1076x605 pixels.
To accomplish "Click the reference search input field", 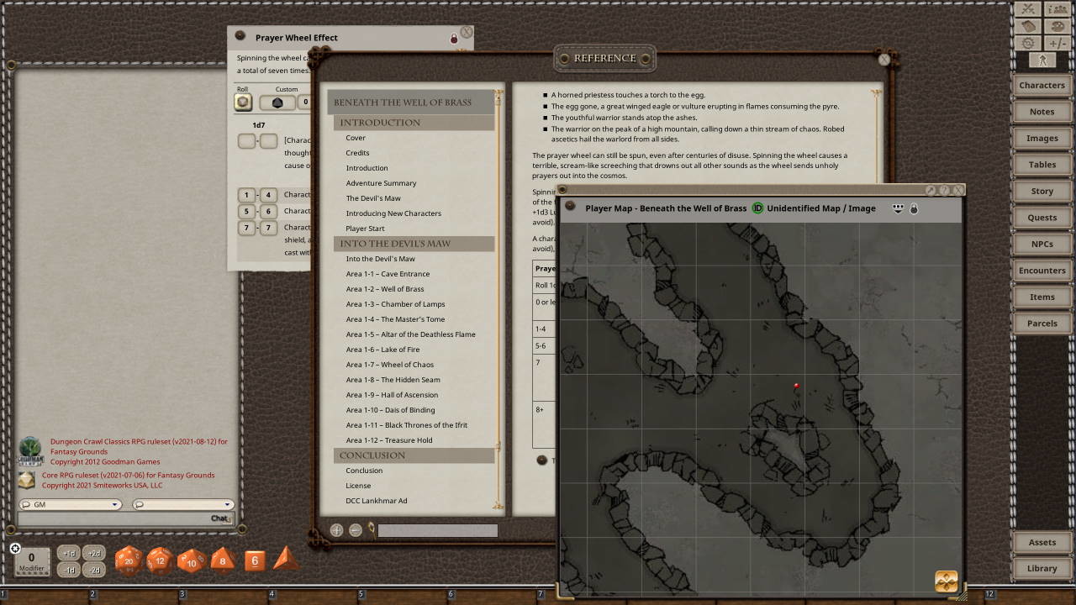I will tap(437, 530).
